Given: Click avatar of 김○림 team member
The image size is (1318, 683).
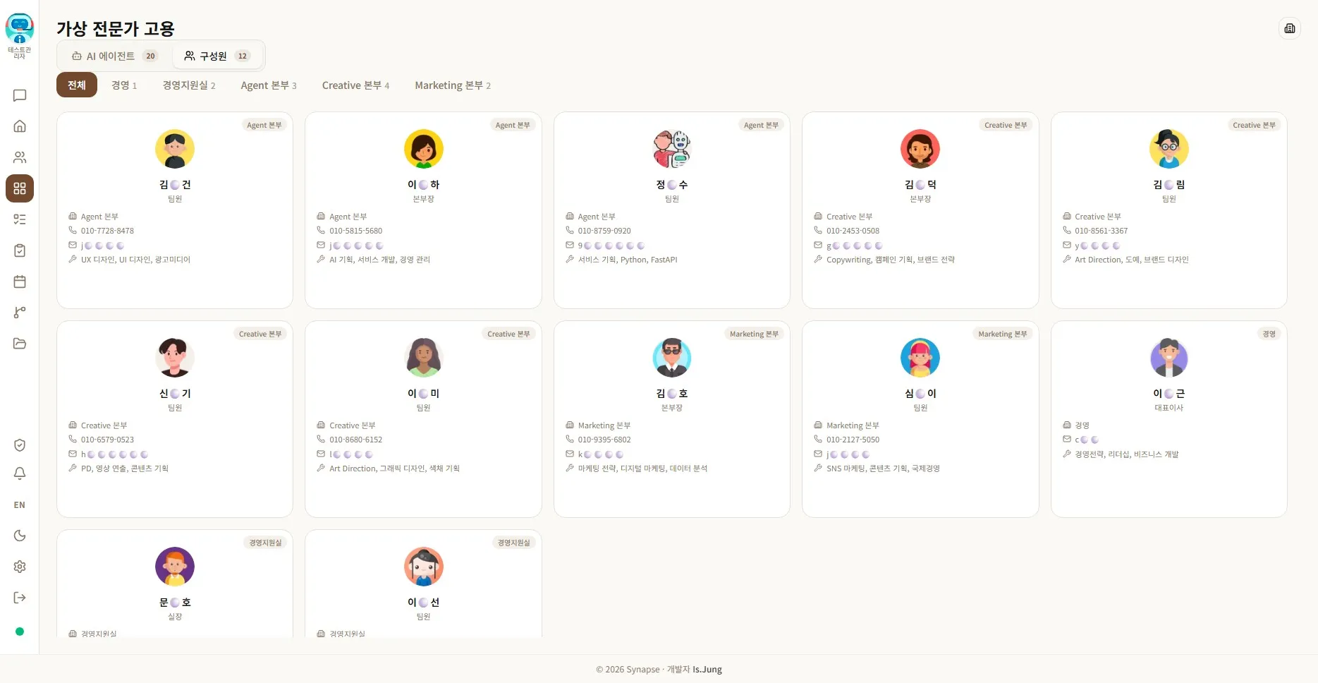Looking at the screenshot, I should click(1169, 149).
